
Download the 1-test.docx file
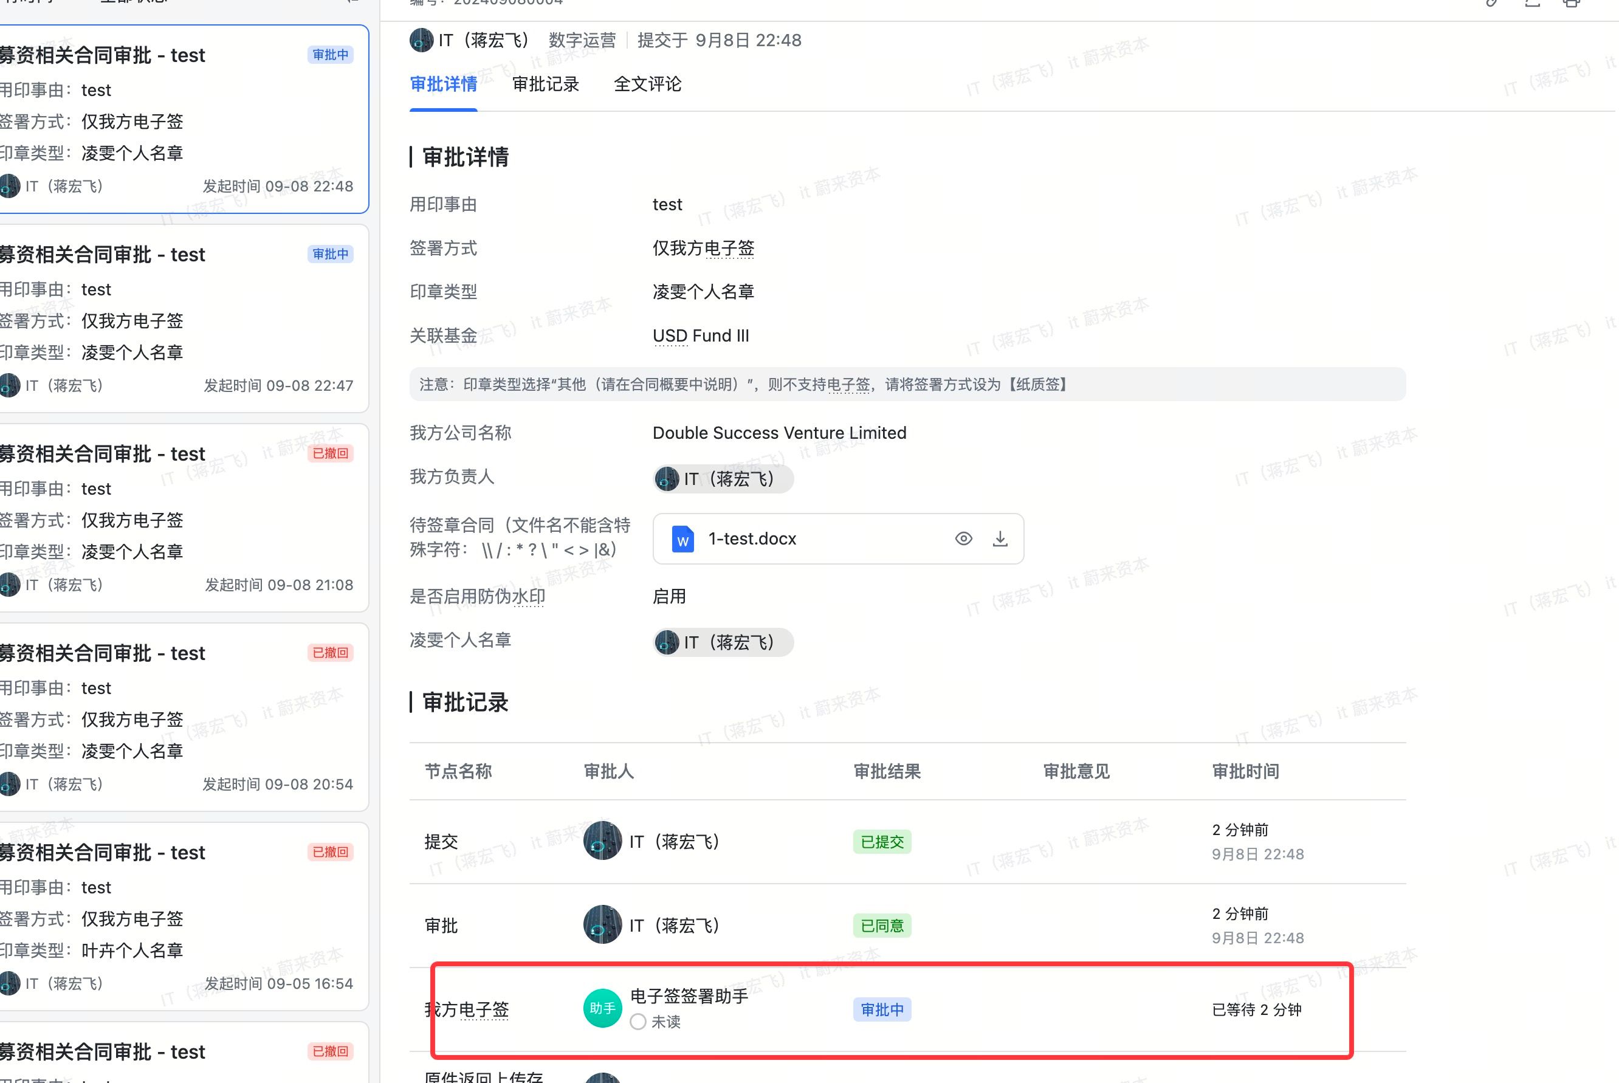[x=1000, y=538]
